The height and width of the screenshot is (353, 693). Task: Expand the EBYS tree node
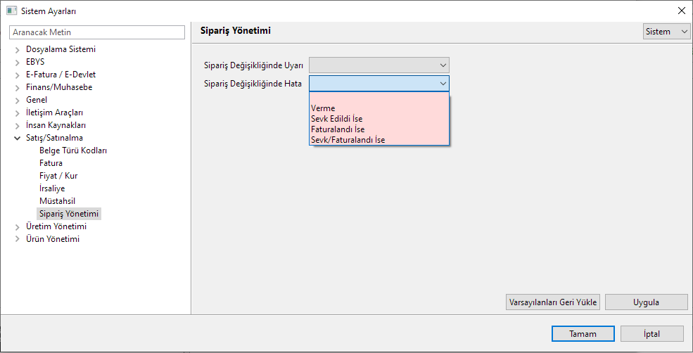pos(17,63)
